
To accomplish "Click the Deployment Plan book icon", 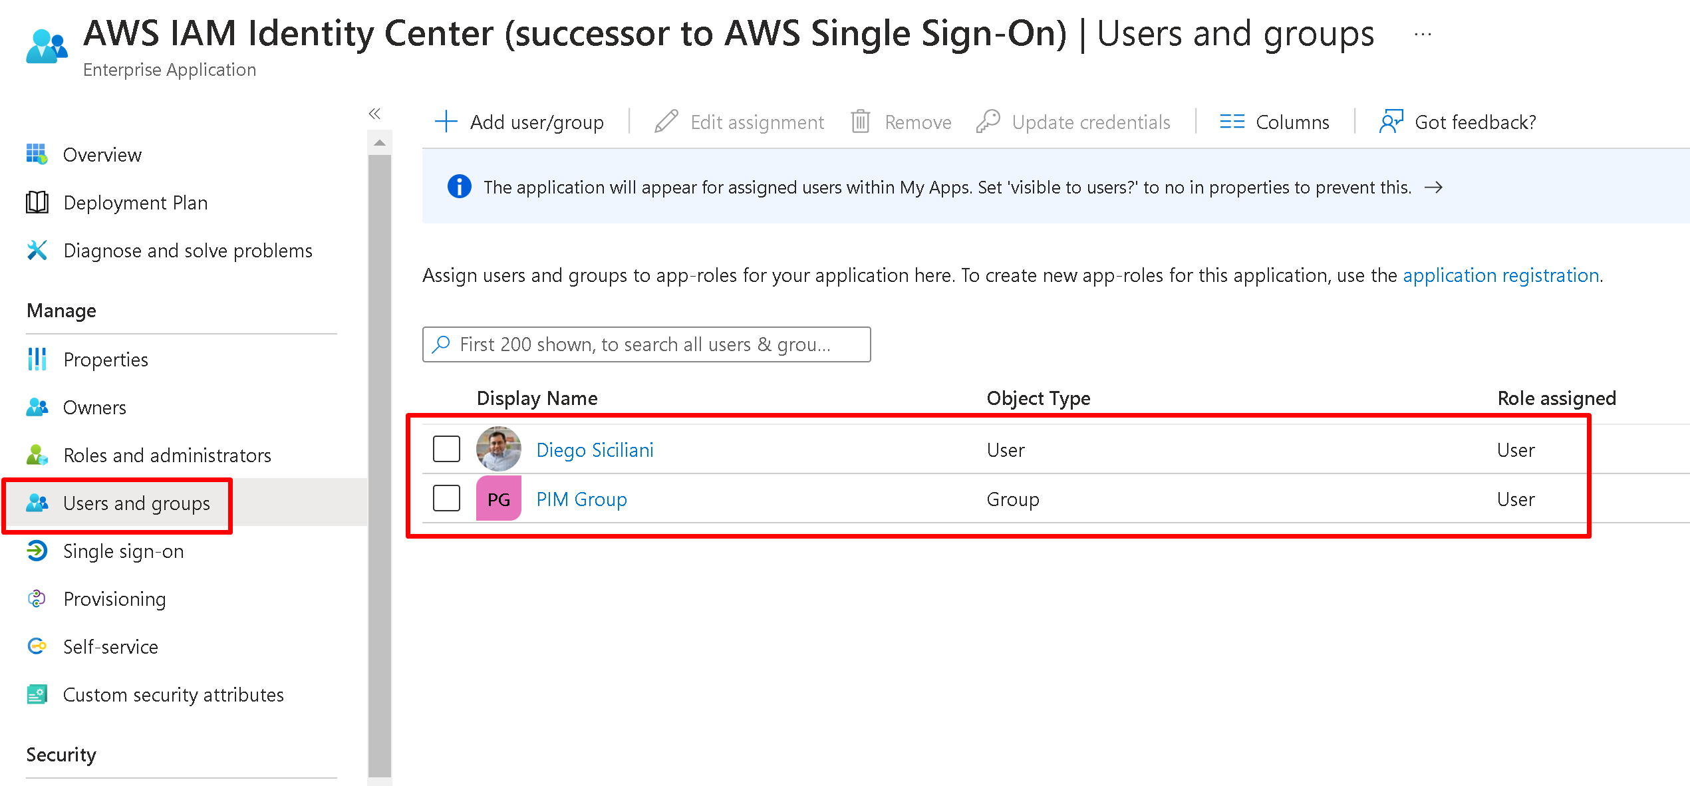I will click(37, 202).
